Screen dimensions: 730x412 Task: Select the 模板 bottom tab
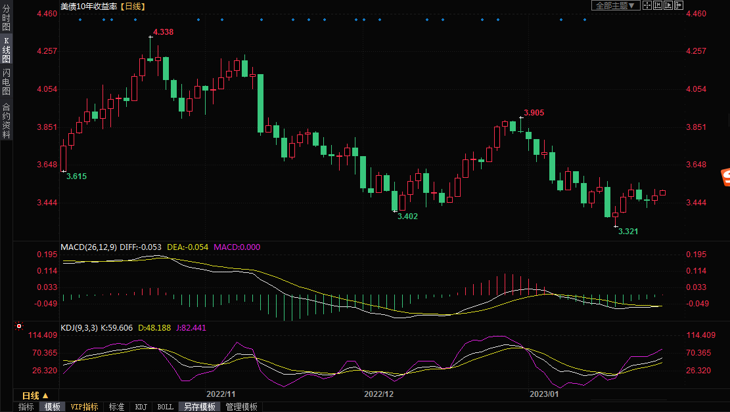(53, 407)
